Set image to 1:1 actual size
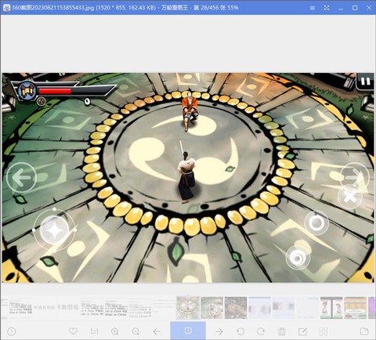The height and width of the screenshot is (340, 376). (94, 331)
